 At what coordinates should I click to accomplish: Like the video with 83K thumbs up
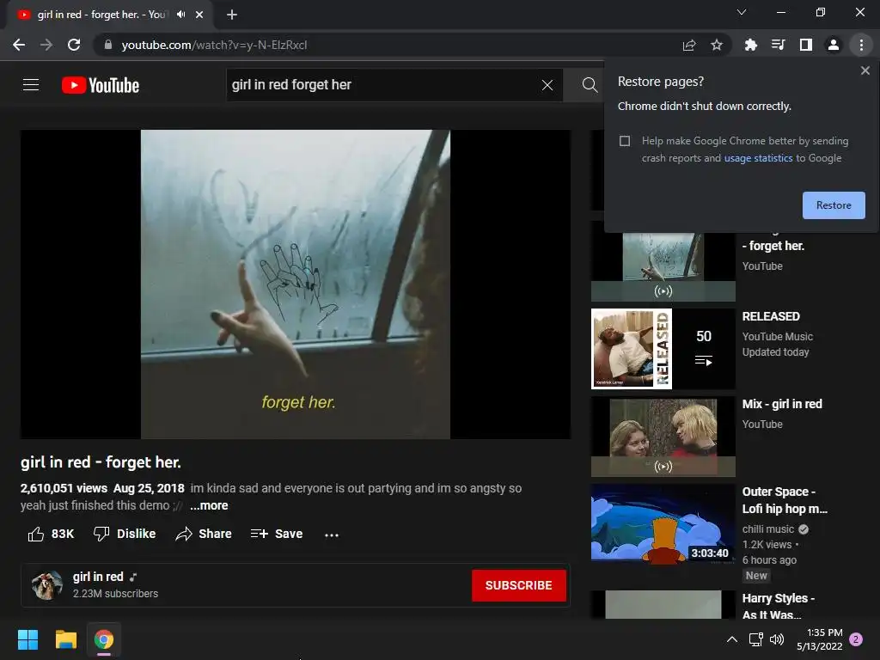51,534
